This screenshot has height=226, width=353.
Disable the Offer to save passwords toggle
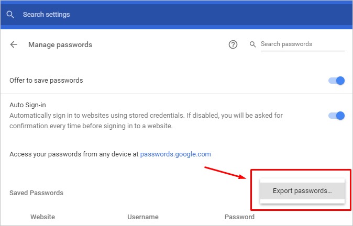pos(336,81)
